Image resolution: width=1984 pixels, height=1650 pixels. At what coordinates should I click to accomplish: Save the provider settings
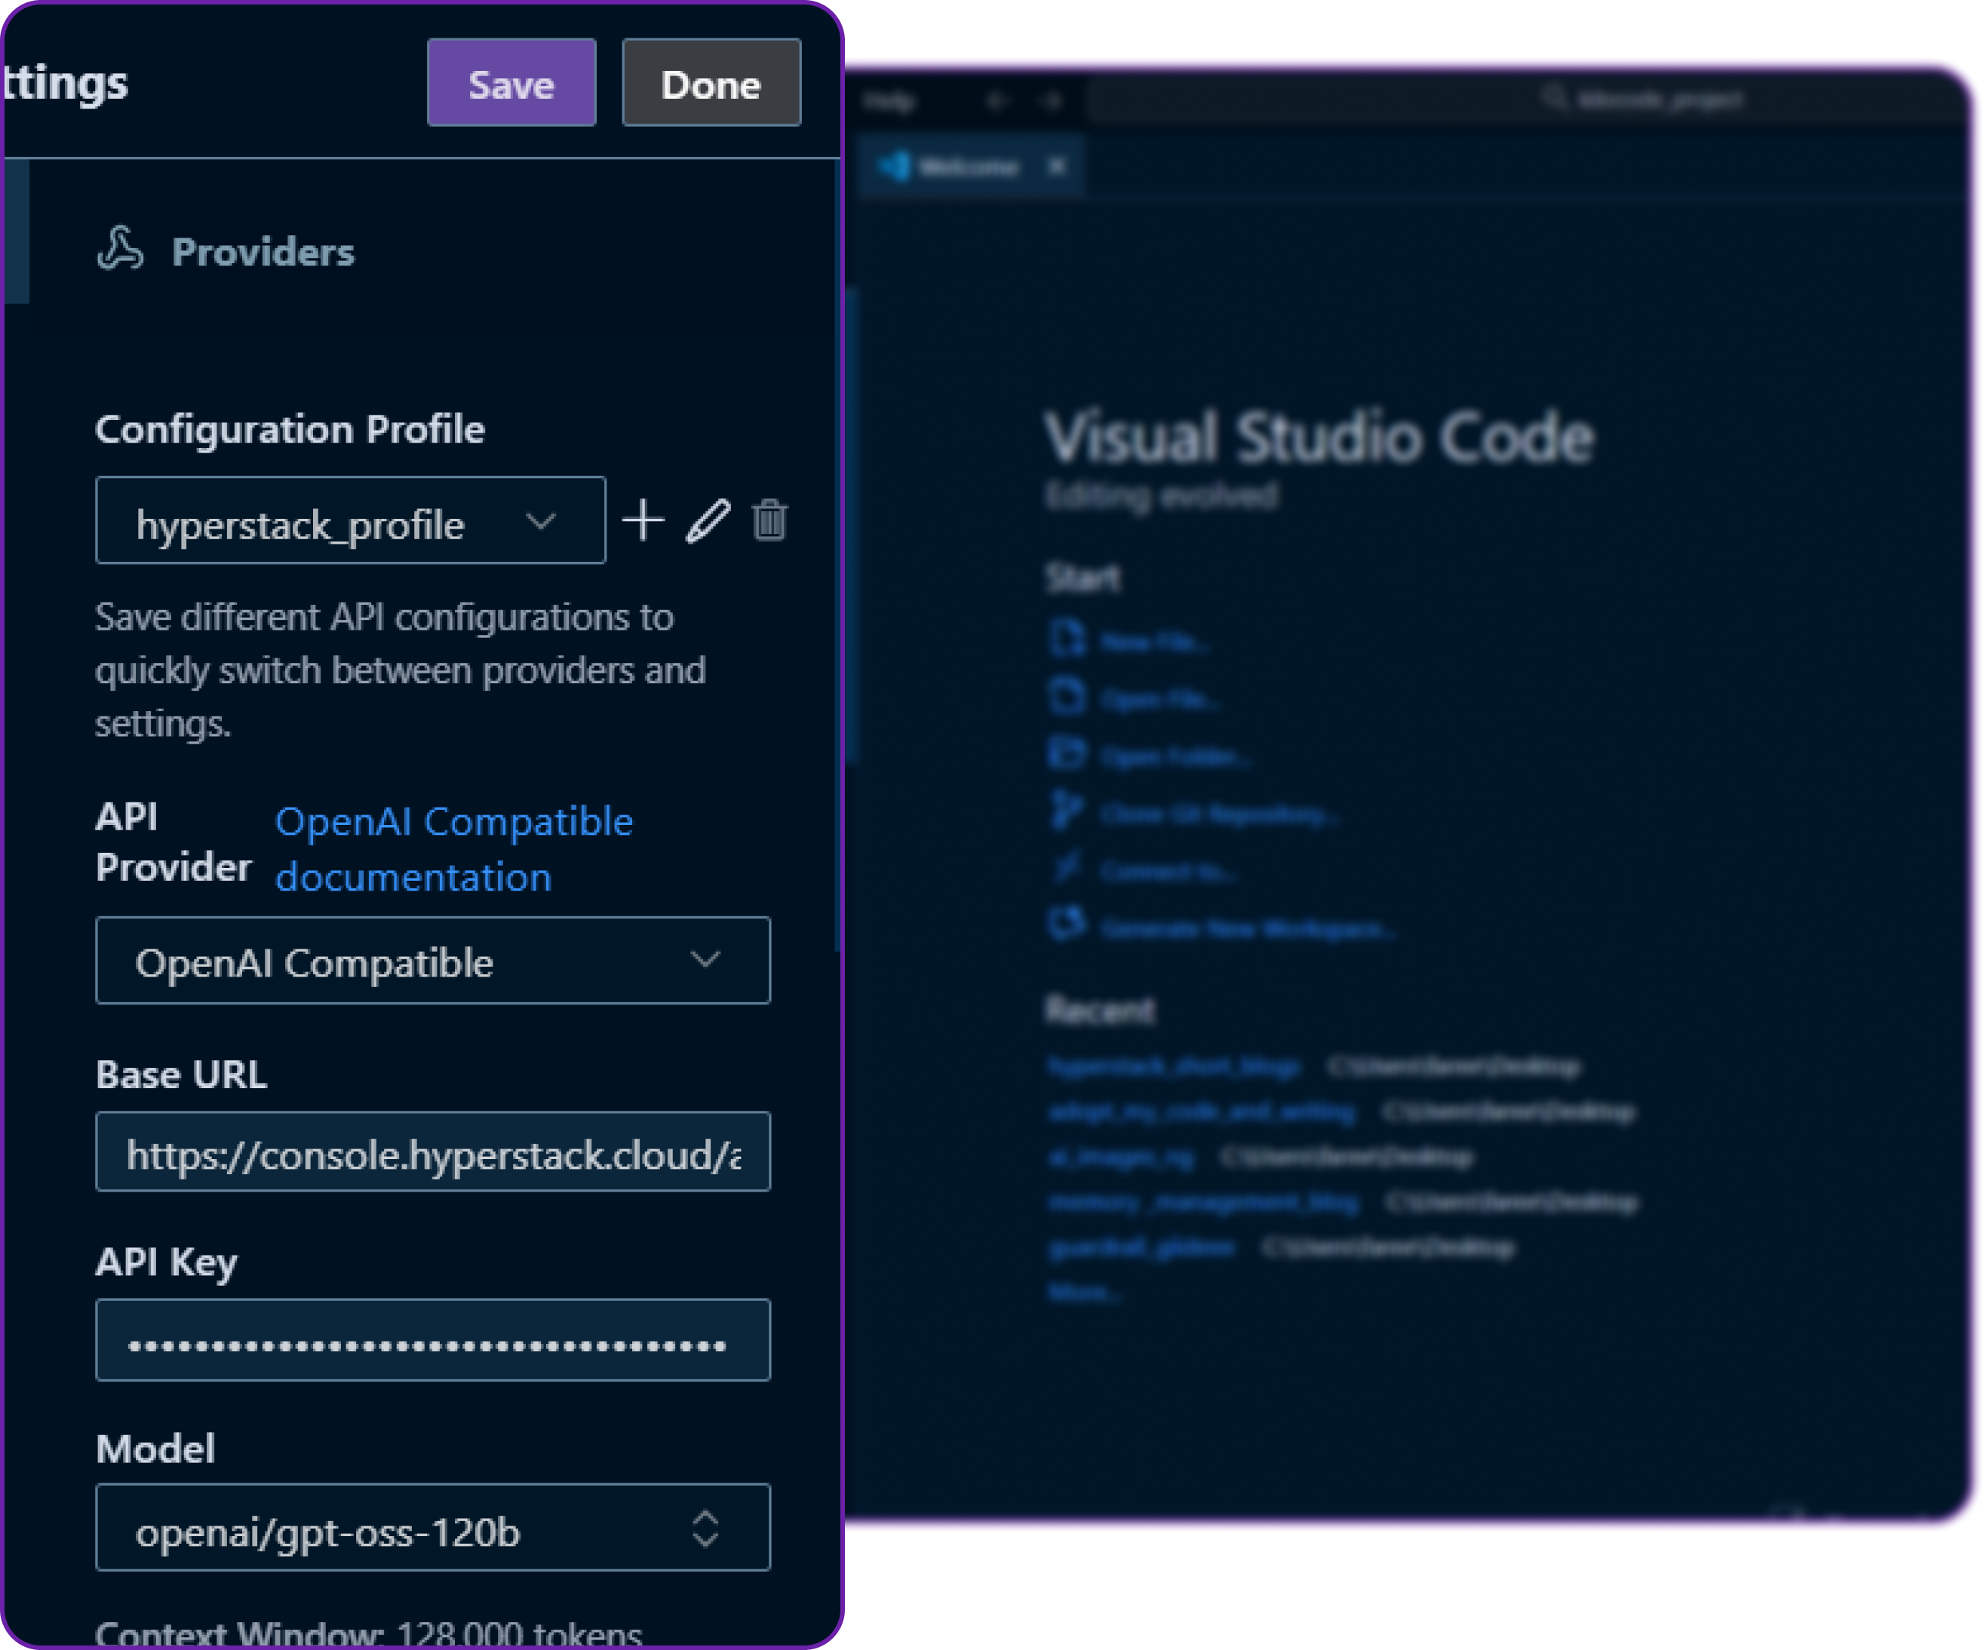point(510,83)
